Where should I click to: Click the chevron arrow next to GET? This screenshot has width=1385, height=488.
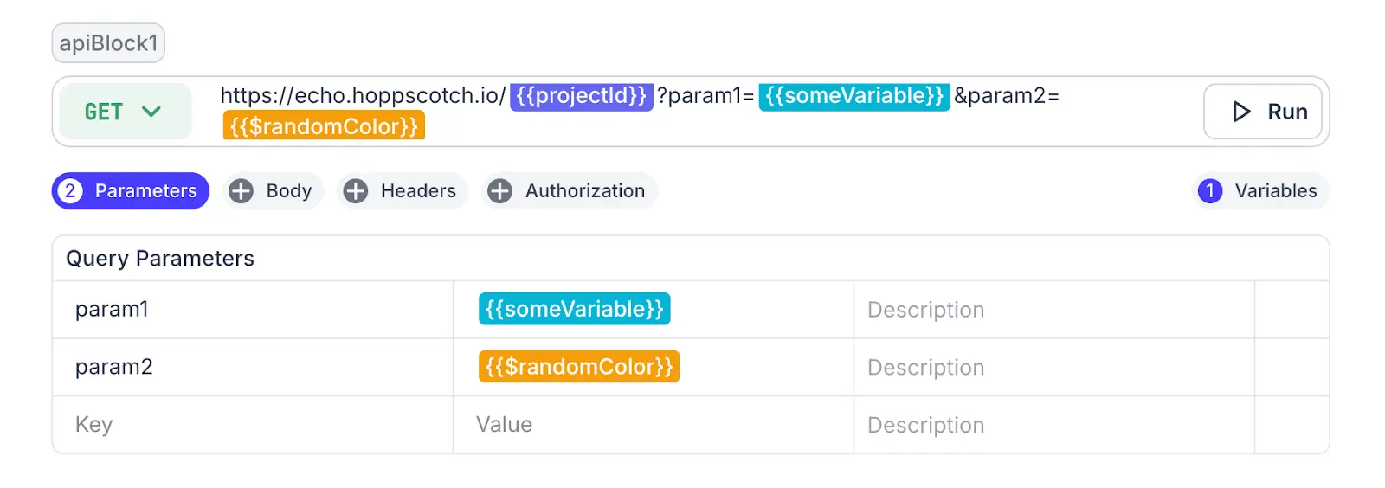point(151,112)
